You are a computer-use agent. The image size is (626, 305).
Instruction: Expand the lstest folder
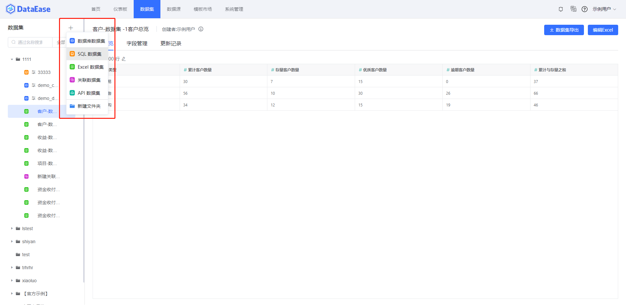[12, 229]
